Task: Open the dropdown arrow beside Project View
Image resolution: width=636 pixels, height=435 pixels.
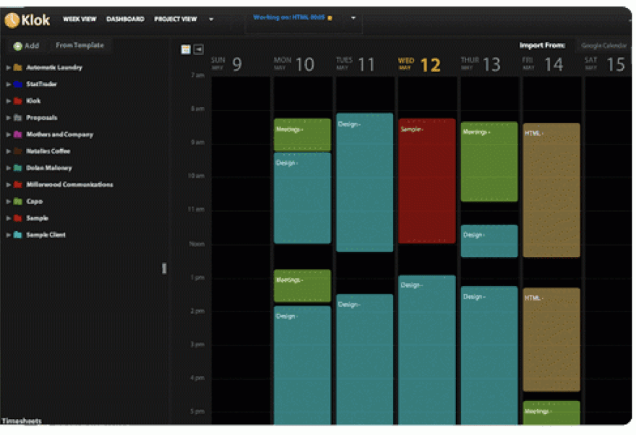Action: (x=211, y=19)
